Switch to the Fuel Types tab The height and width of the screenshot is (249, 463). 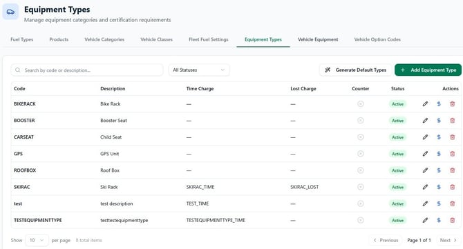(22, 39)
